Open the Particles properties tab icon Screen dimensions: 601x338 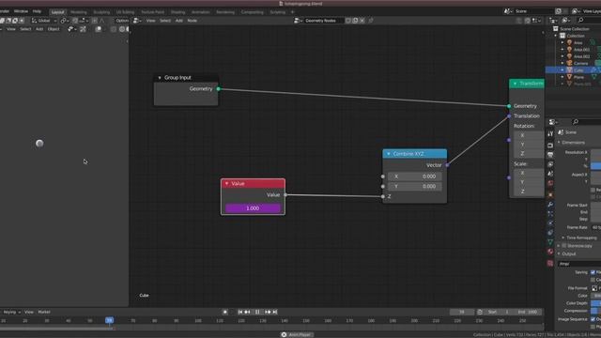(x=550, y=213)
